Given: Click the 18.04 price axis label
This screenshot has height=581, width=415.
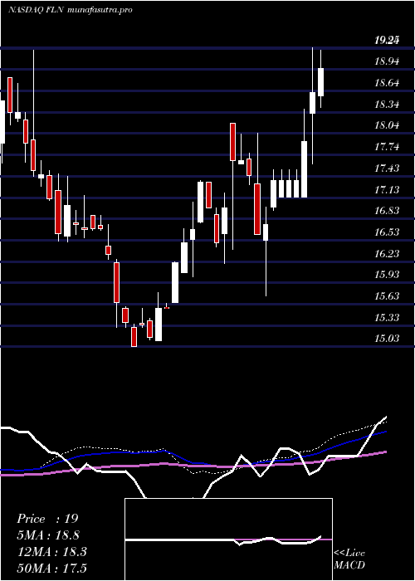Looking at the screenshot, I should 387,125.
